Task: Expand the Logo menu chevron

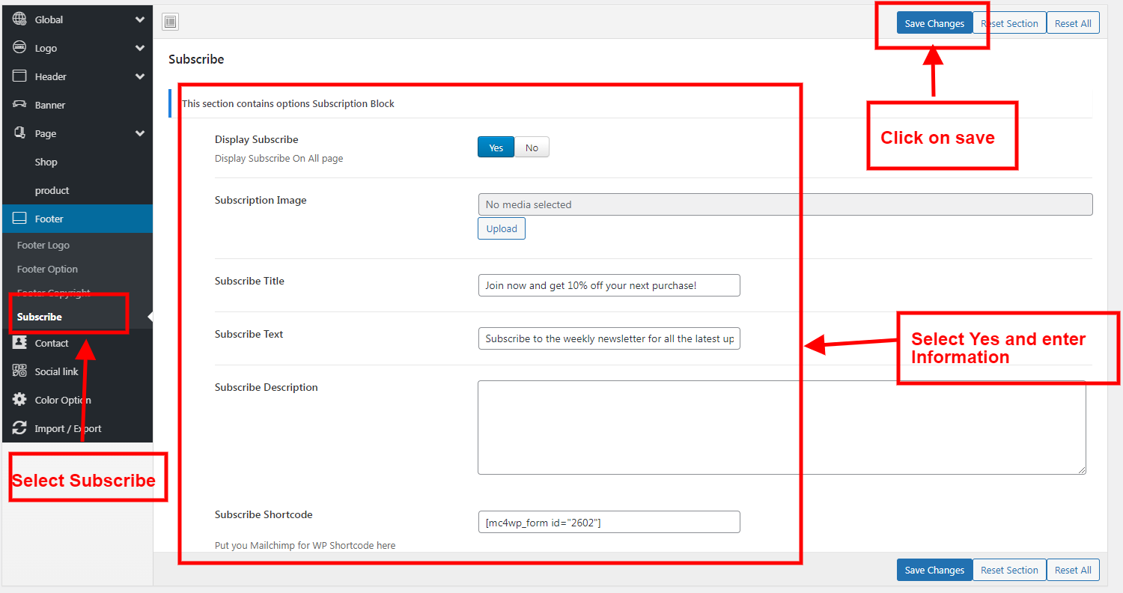Action: coord(140,48)
